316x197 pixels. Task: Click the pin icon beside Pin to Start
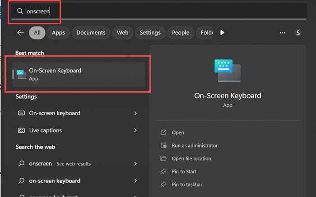163,171
